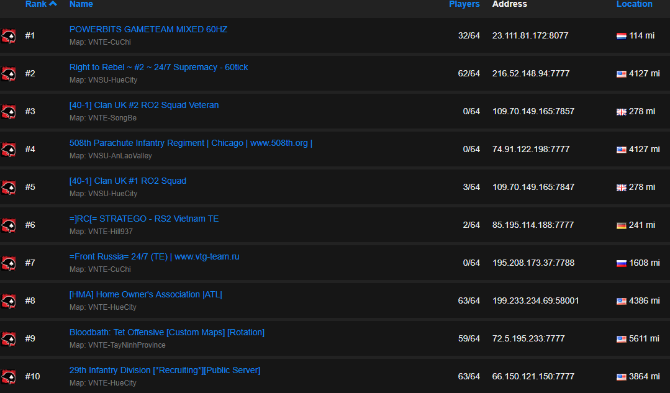Click the 1608 mi distance value
Image resolution: width=670 pixels, height=393 pixels.
point(645,263)
